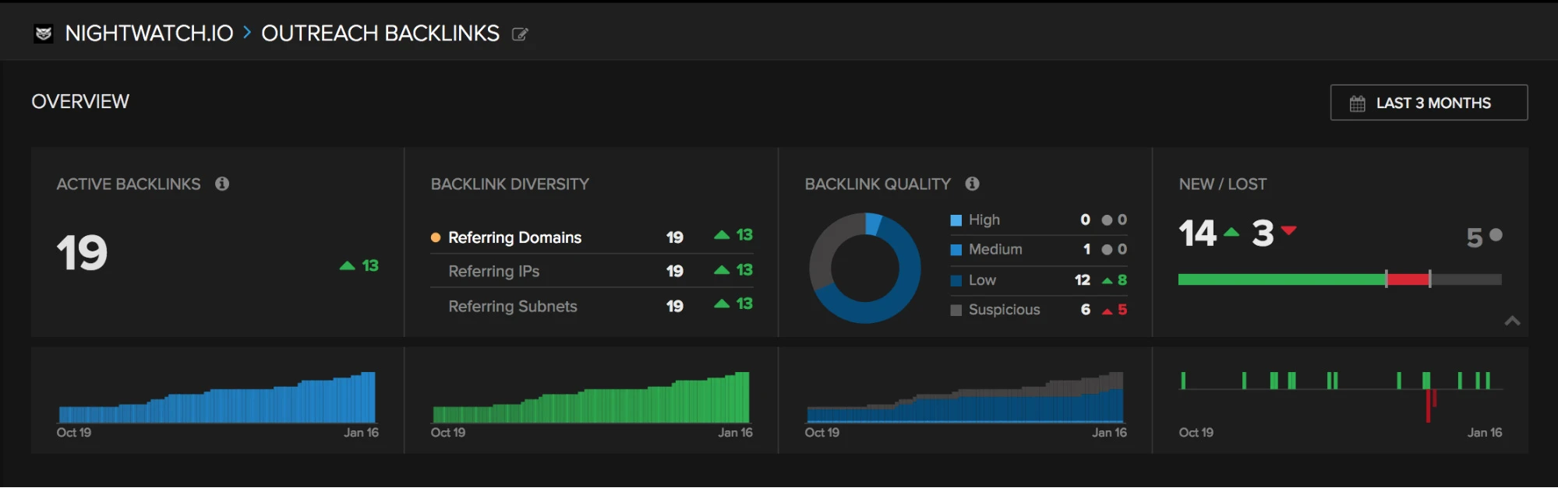This screenshot has width=1558, height=488.
Task: Click the calendar icon in date range button
Action: coord(1357,104)
